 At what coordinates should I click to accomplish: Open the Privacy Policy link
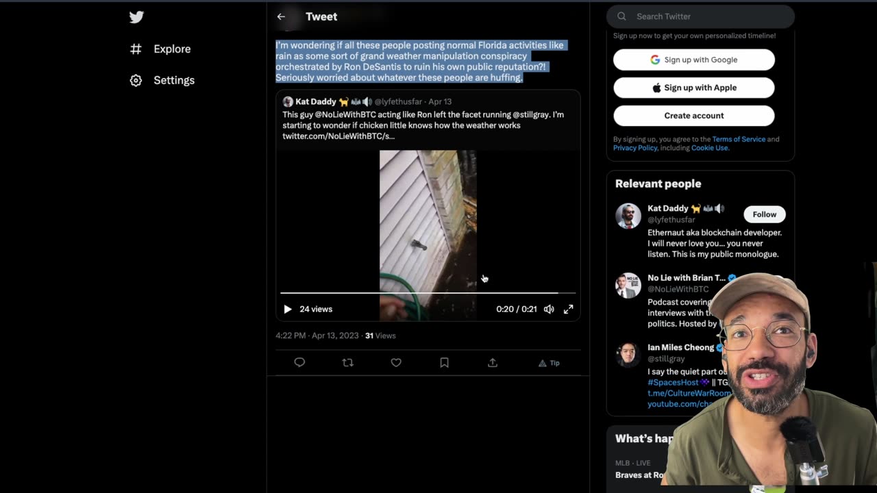click(635, 148)
